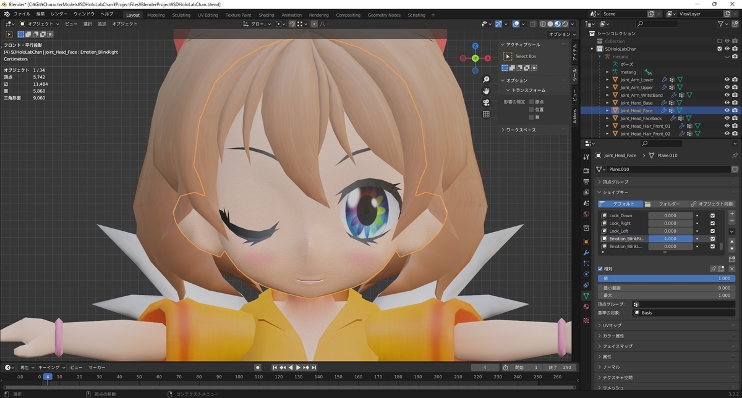742x398 pixels.
Task: Toggle visibility of Joint_Arm_Lower
Action: 727,80
